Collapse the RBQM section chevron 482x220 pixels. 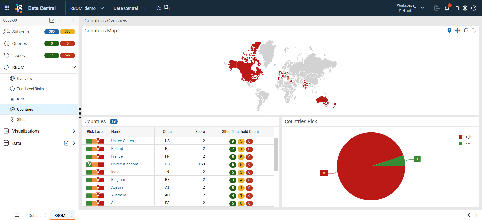point(74,67)
